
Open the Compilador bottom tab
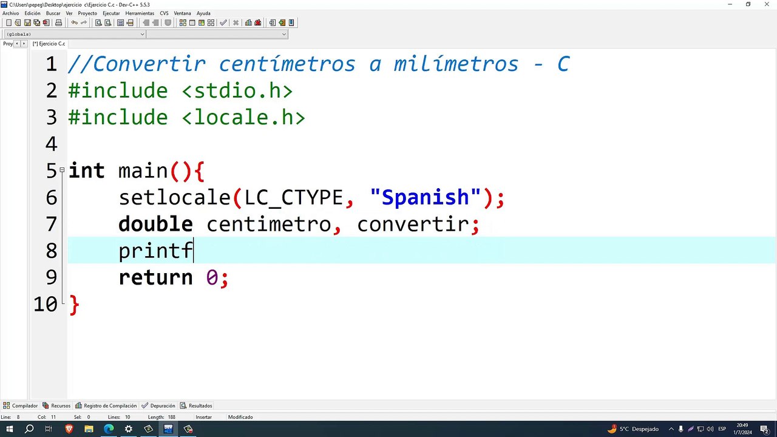click(21, 405)
